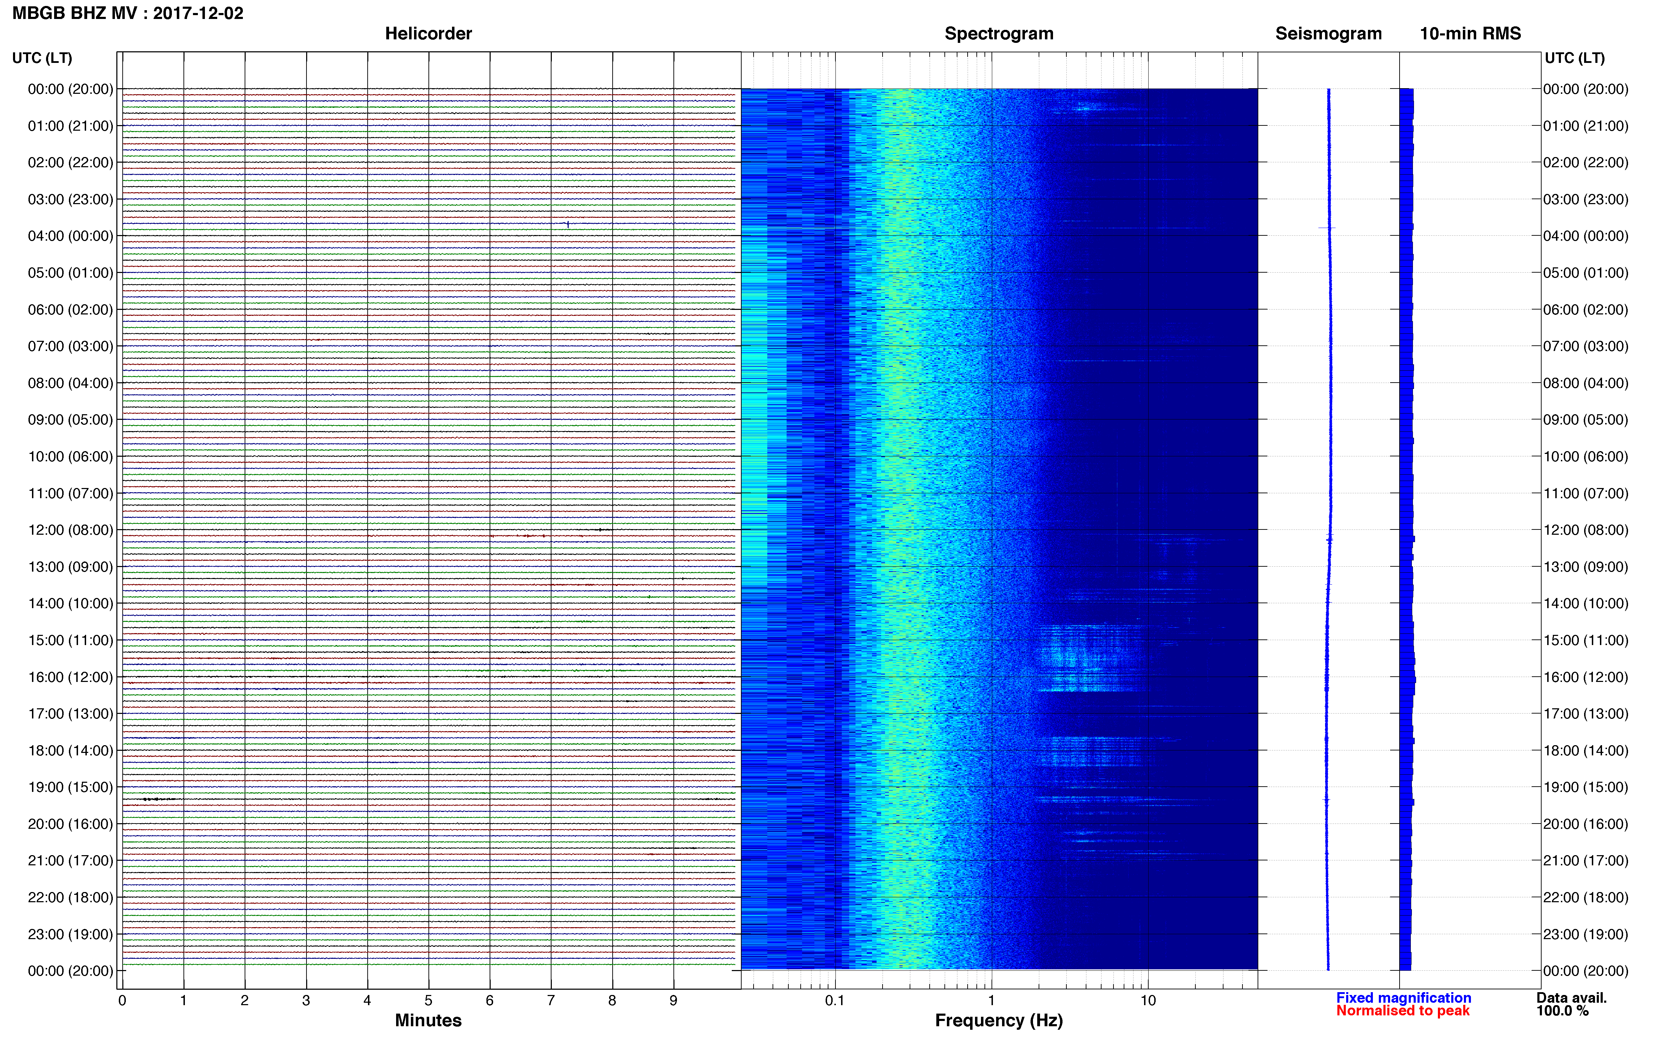Click the 'Minutes' axis label under the helicorder
The width and height of the screenshot is (1666, 1041).
point(428,1020)
